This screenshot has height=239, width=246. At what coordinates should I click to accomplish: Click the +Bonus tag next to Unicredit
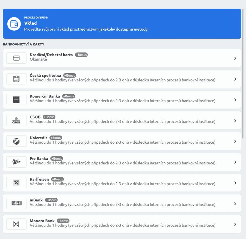pos(56,138)
